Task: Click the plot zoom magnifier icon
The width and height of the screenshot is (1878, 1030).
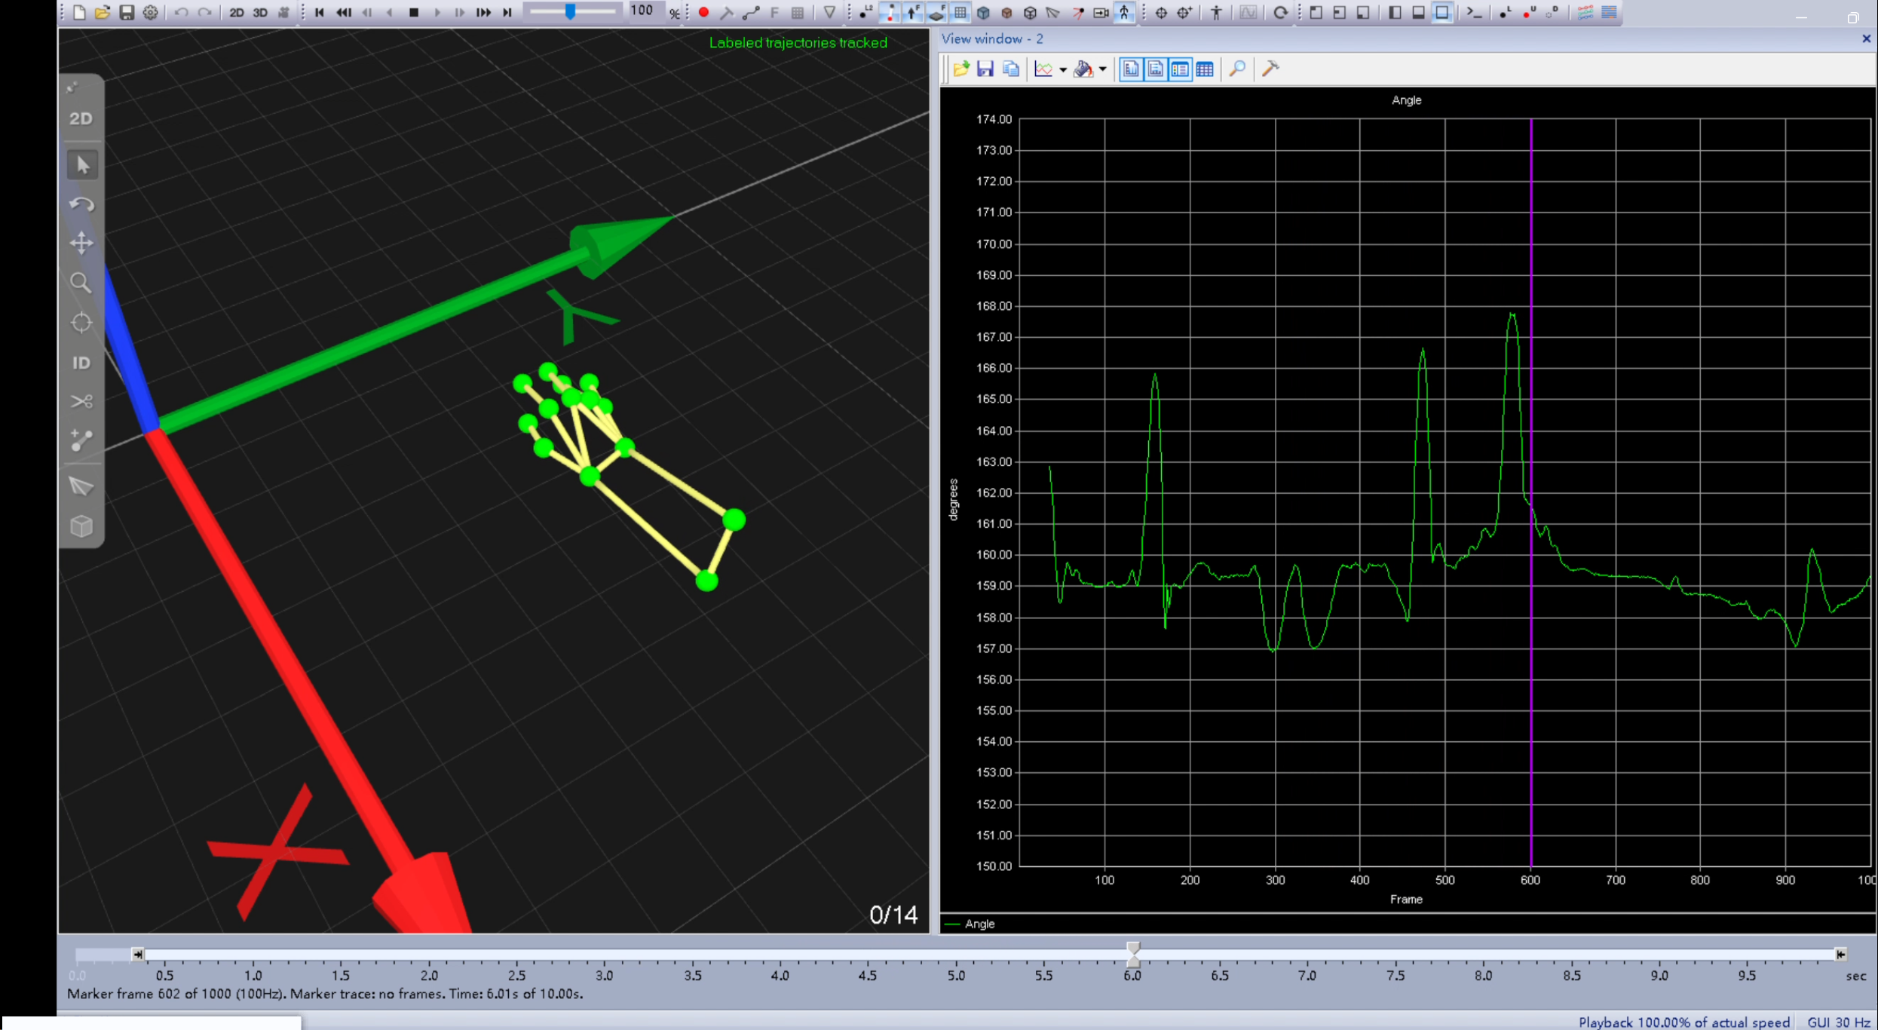Action: [1237, 69]
